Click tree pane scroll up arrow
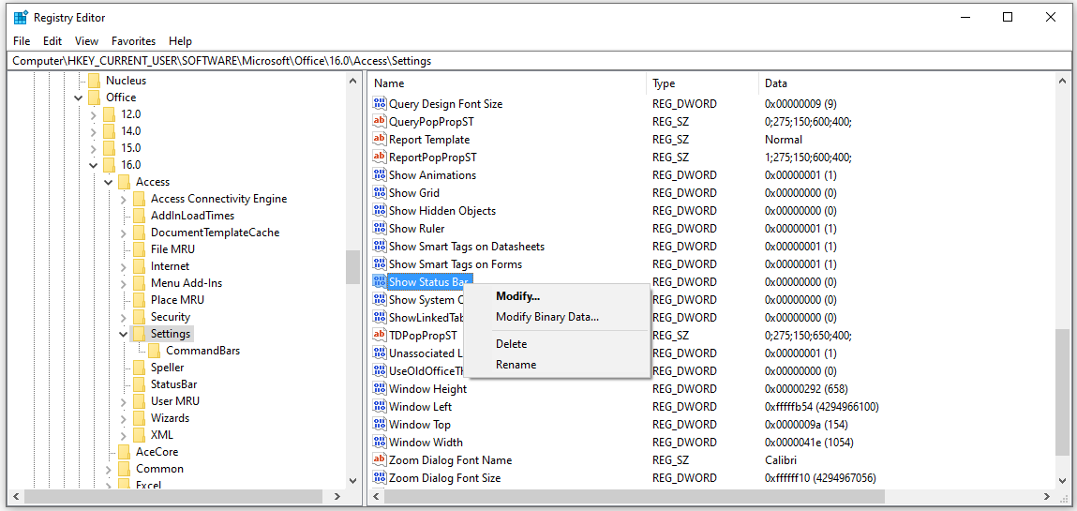Screen dimensions: 1077x511 pyautogui.click(x=353, y=81)
